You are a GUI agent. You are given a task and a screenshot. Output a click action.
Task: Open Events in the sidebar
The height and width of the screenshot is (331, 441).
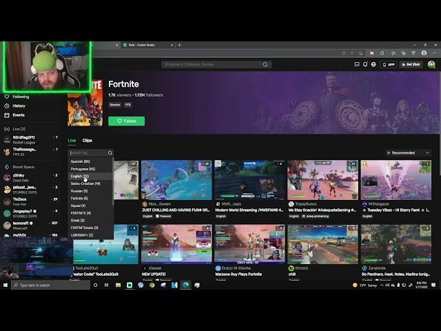[14, 115]
